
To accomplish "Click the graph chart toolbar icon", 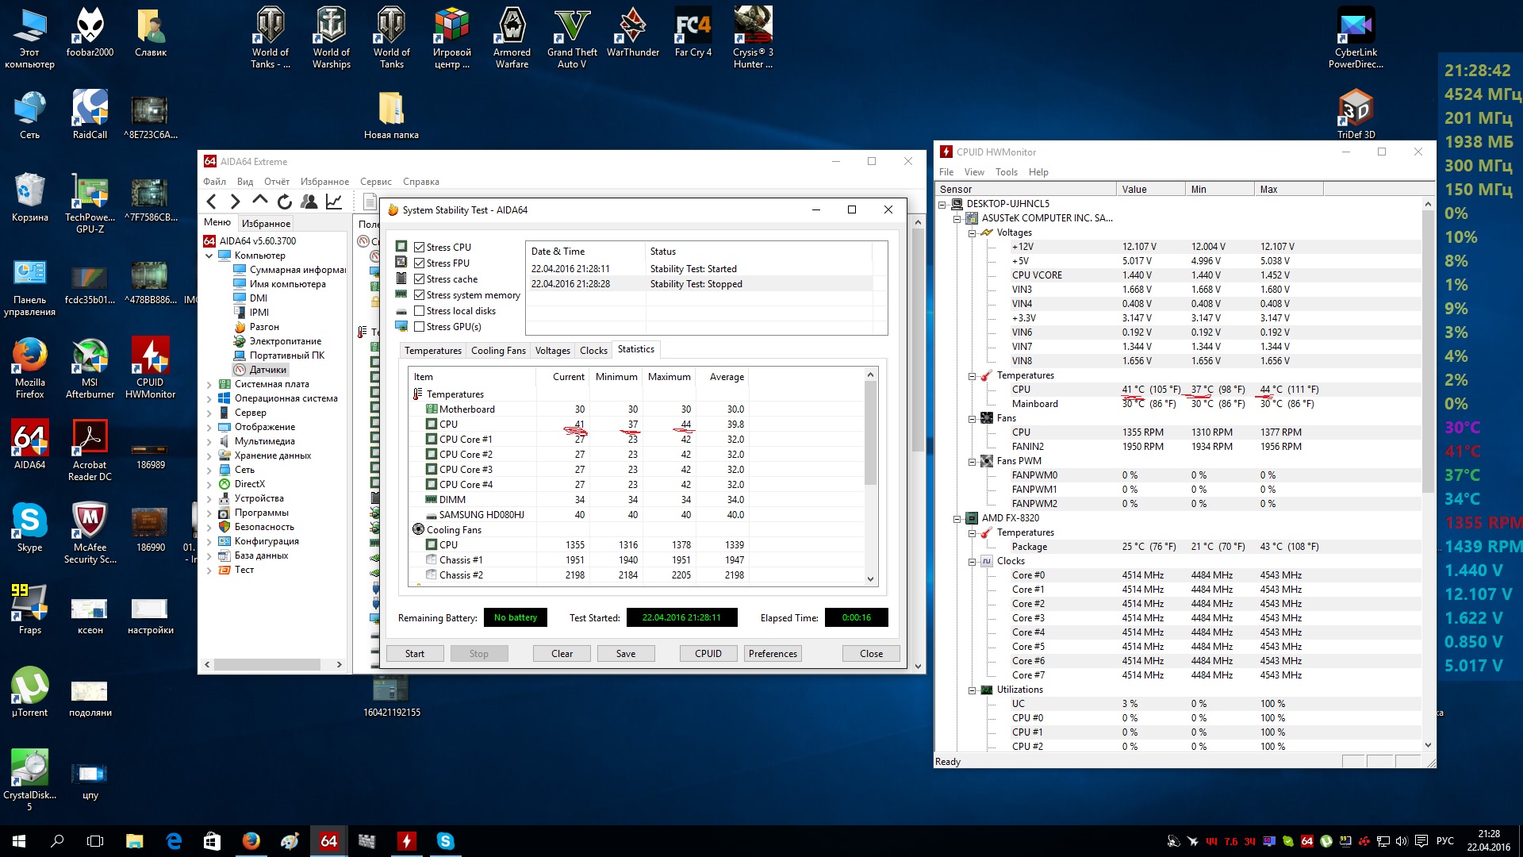I will pos(334,202).
